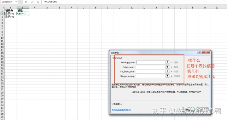
Task: Select column F header
Action: point(71,8)
